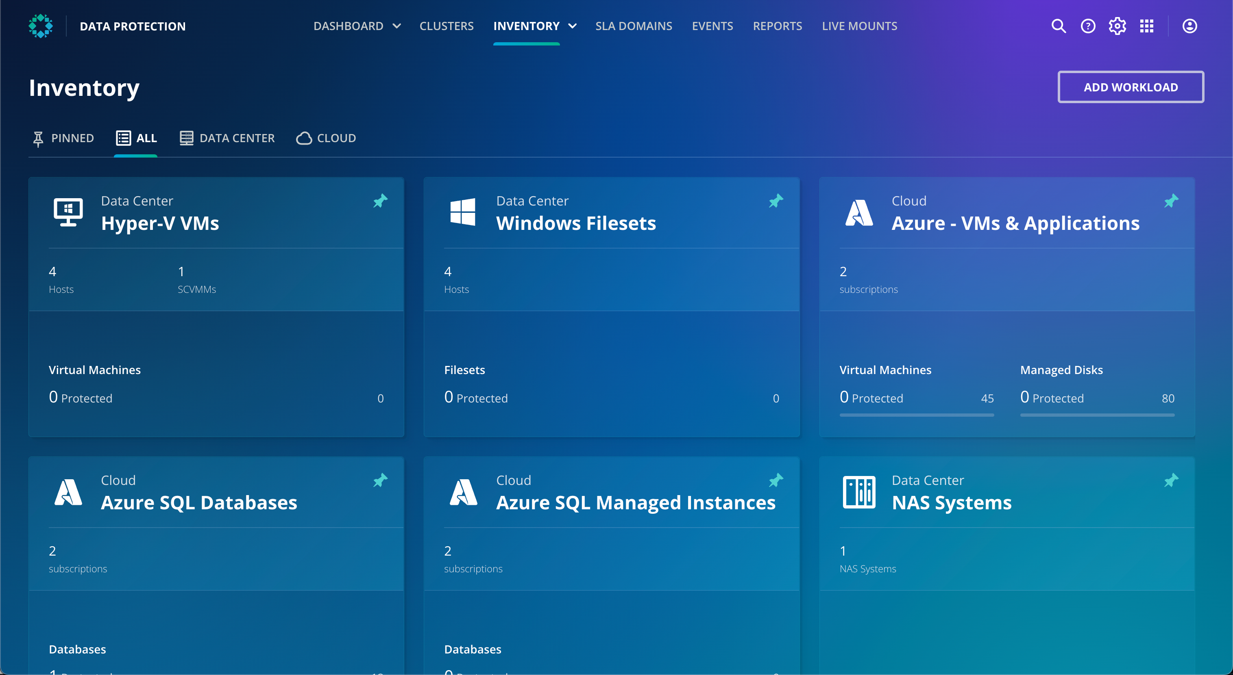Navigate to LIVE MOUNTS
Viewport: 1233px width, 675px height.
860,26
